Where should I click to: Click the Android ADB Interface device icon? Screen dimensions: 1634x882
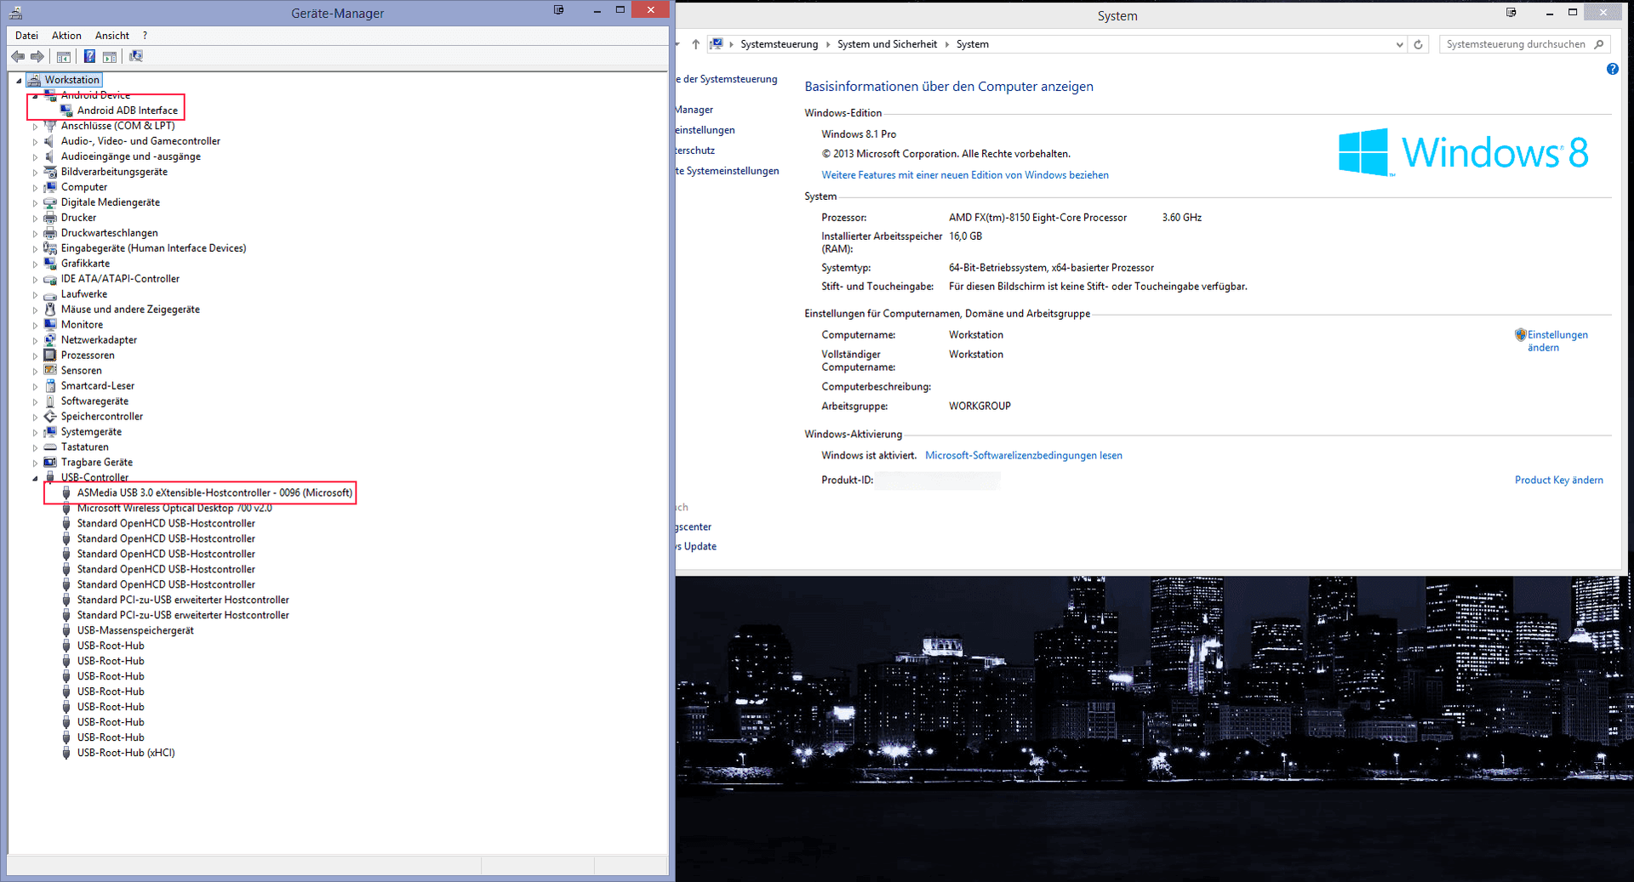pos(66,111)
